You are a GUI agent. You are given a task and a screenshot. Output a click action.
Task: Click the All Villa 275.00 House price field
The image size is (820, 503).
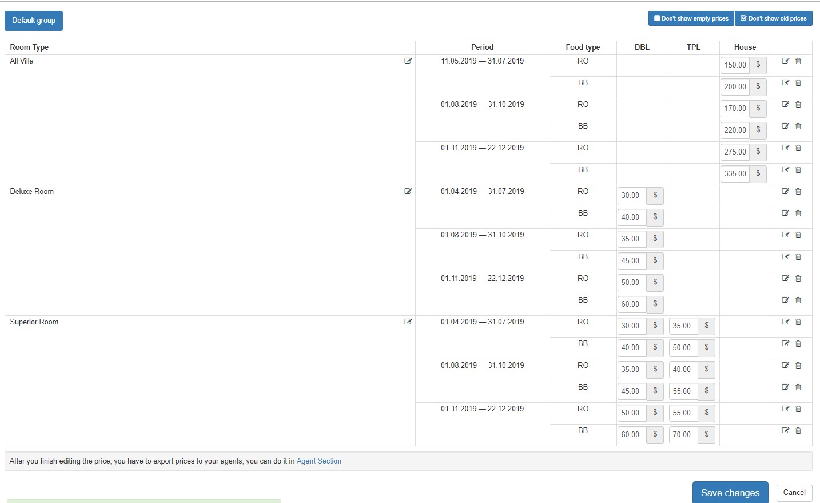(x=735, y=152)
